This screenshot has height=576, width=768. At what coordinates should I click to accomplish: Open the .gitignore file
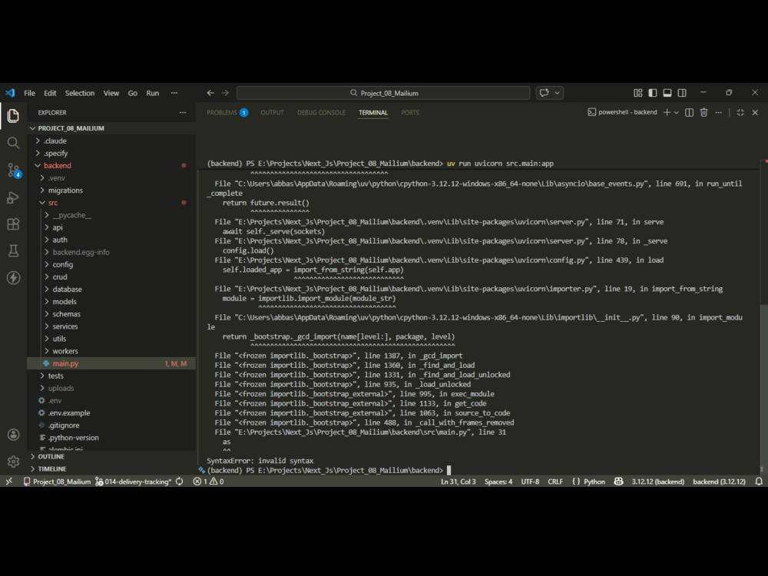(x=111, y=425)
